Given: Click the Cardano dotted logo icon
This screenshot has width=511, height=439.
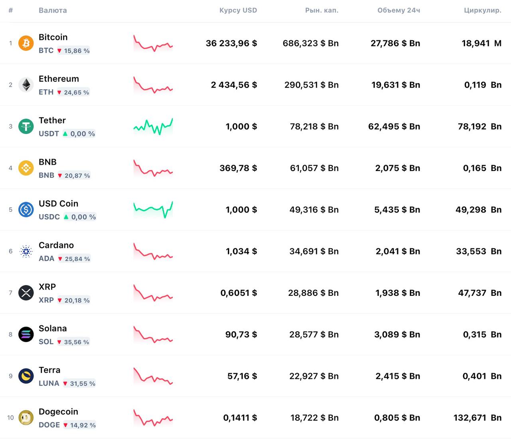Looking at the screenshot, I should tap(26, 251).
